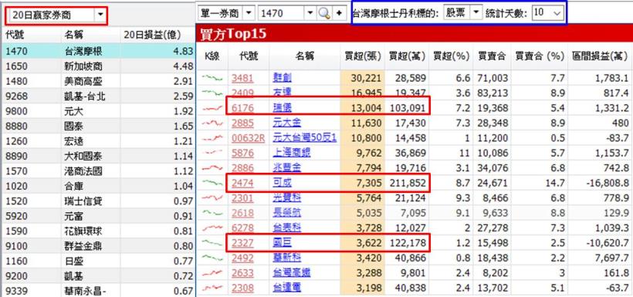Open the 統計天數 10 dropdown
The image size is (633, 297).
(557, 13)
